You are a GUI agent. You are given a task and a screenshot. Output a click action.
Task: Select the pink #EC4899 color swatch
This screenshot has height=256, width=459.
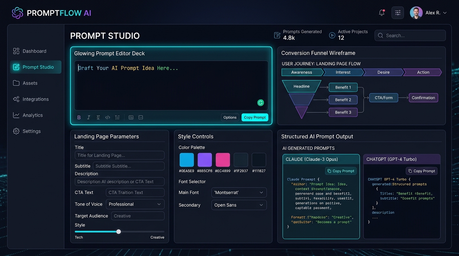click(223, 160)
